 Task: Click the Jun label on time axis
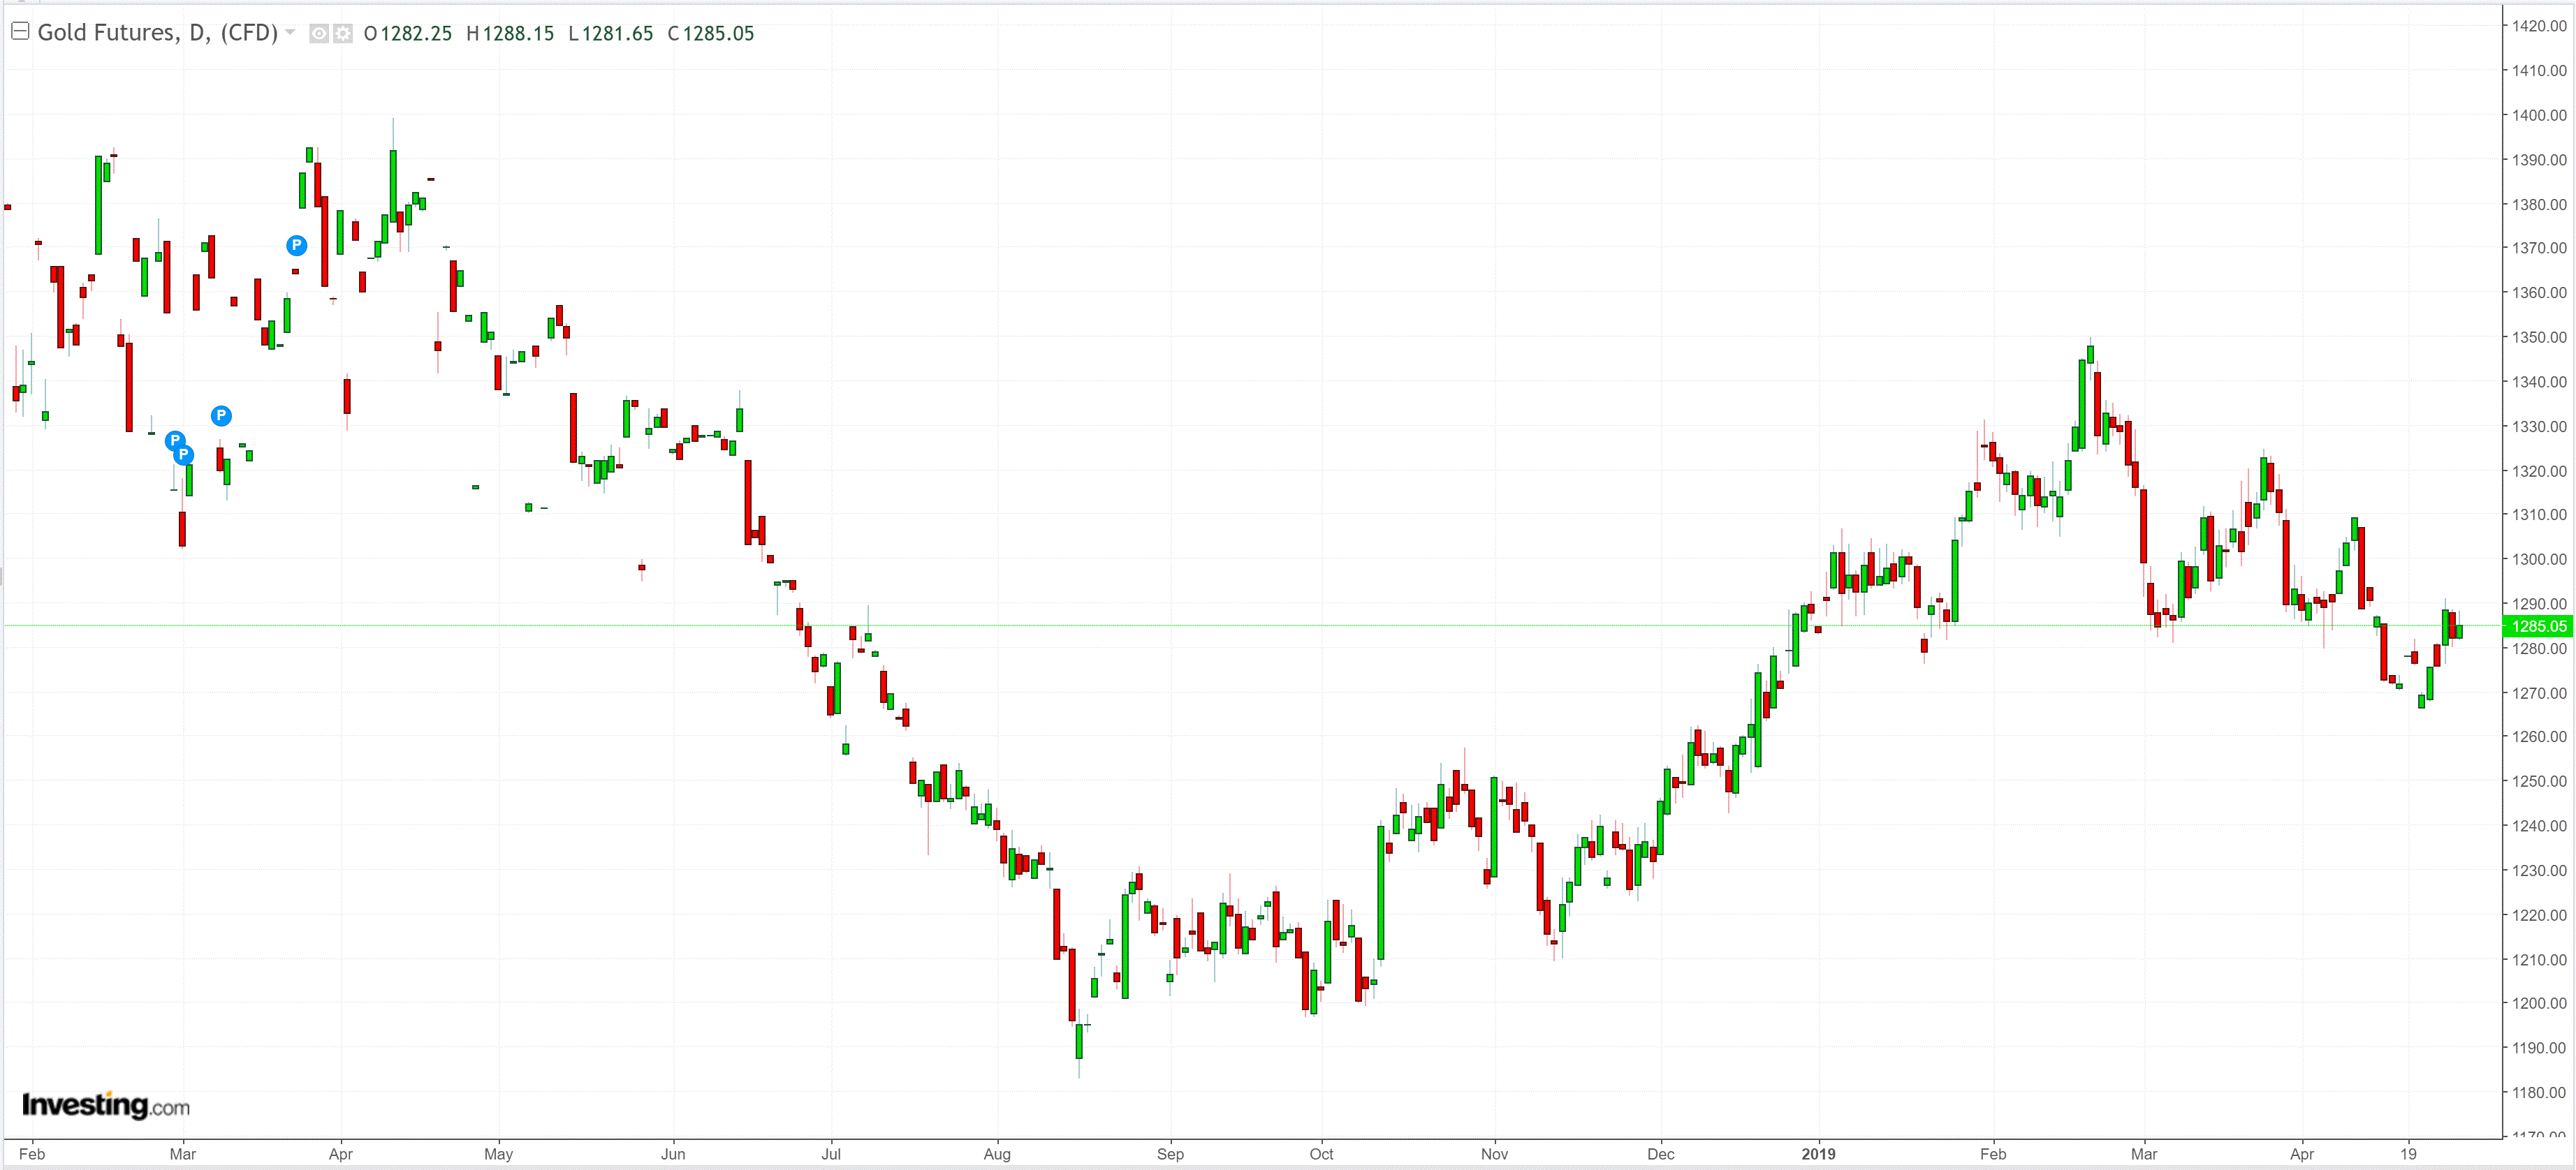(x=673, y=1154)
